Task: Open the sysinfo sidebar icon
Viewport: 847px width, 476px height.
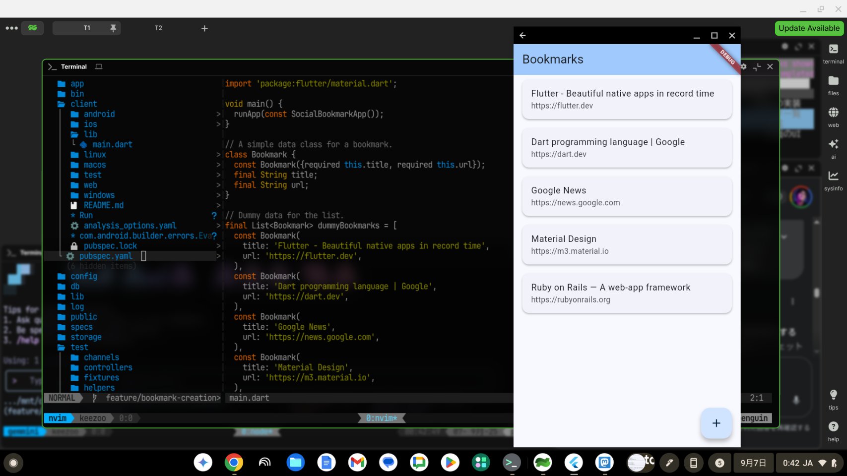Action: [833, 180]
